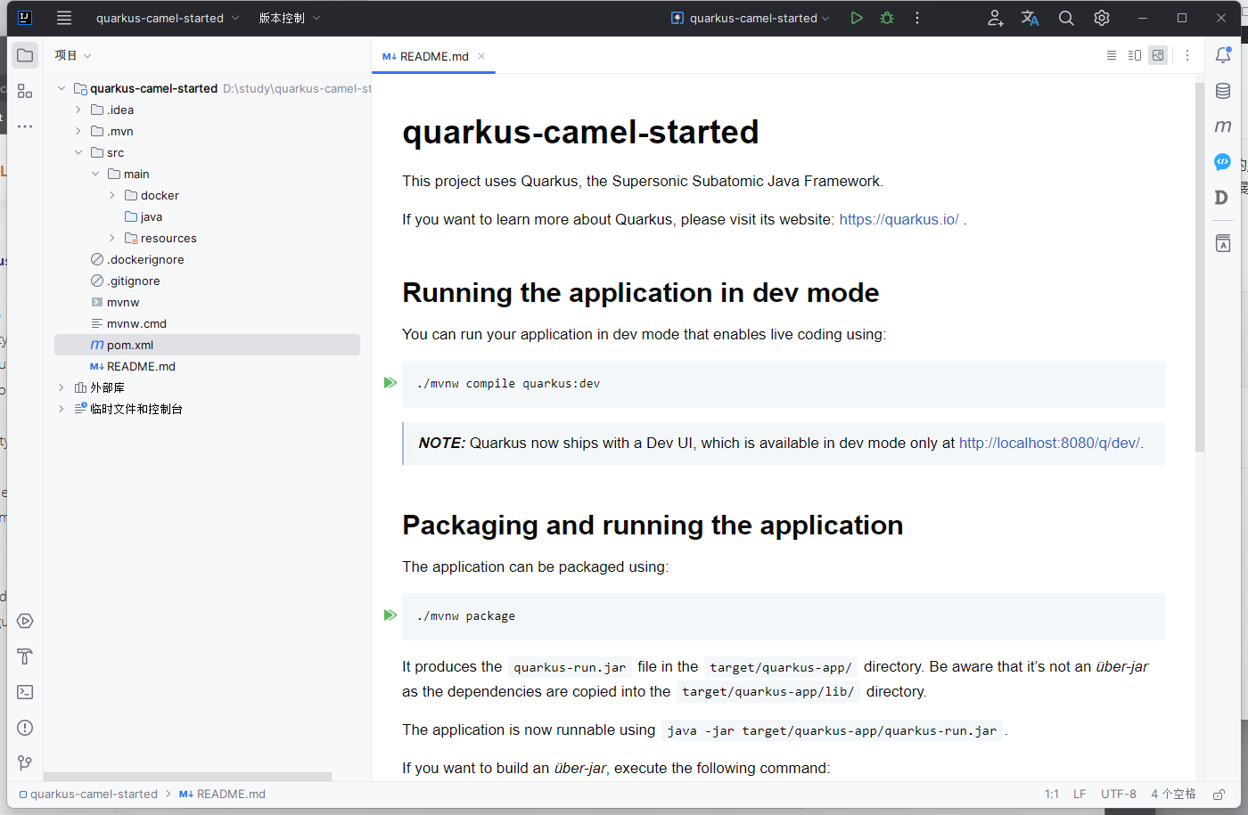Open the Terminal tool window

(x=25, y=692)
